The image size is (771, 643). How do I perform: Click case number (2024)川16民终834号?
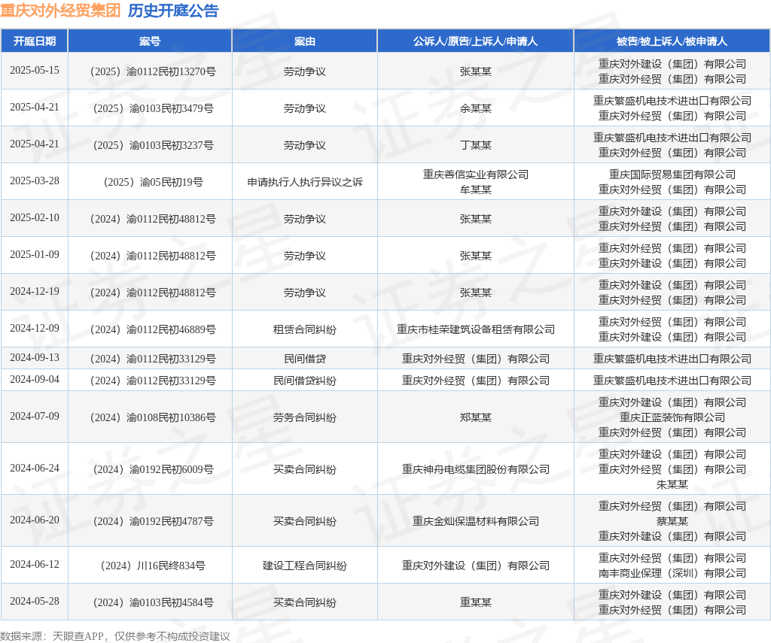(x=153, y=566)
